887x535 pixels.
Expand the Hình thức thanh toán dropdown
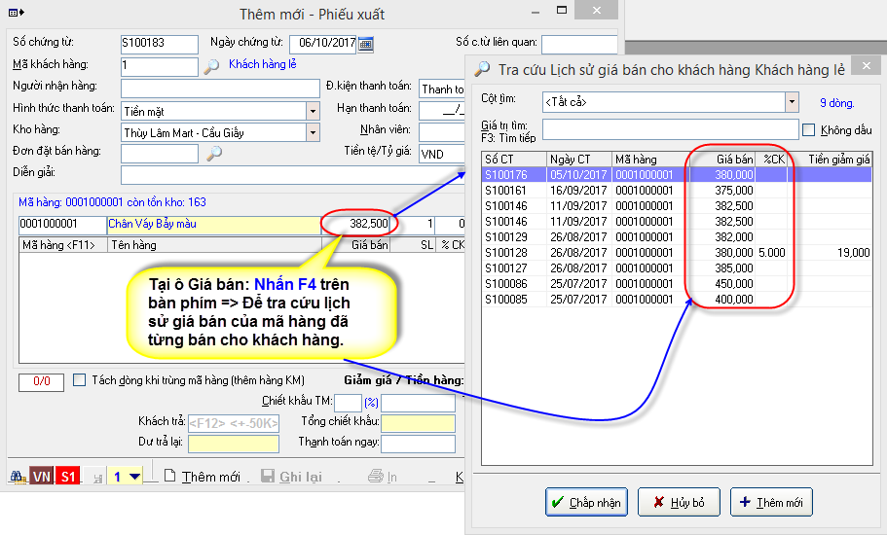point(313,110)
